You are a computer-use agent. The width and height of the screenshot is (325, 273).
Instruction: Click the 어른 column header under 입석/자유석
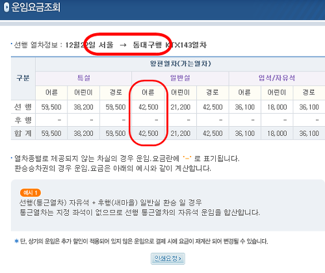pos(244,92)
